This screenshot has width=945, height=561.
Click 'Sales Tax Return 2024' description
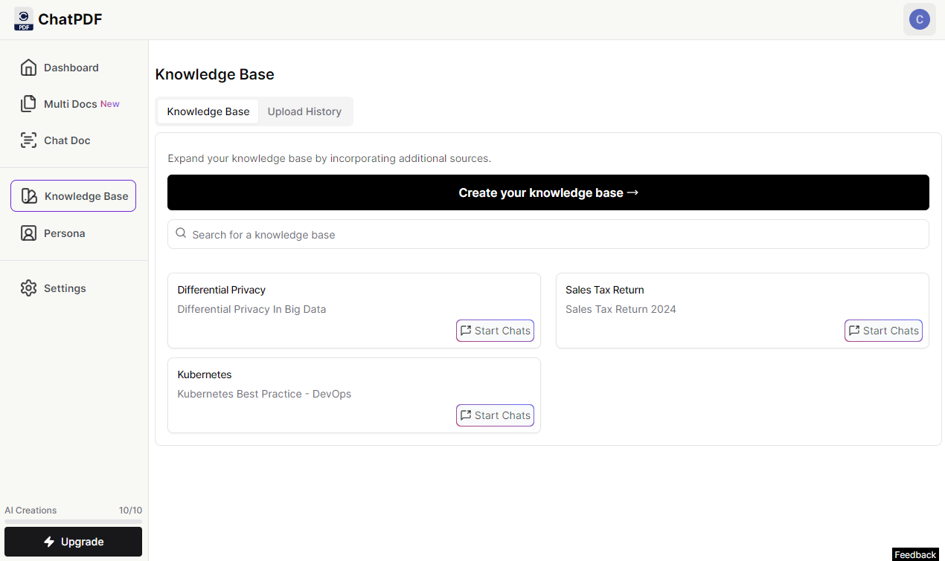click(621, 309)
